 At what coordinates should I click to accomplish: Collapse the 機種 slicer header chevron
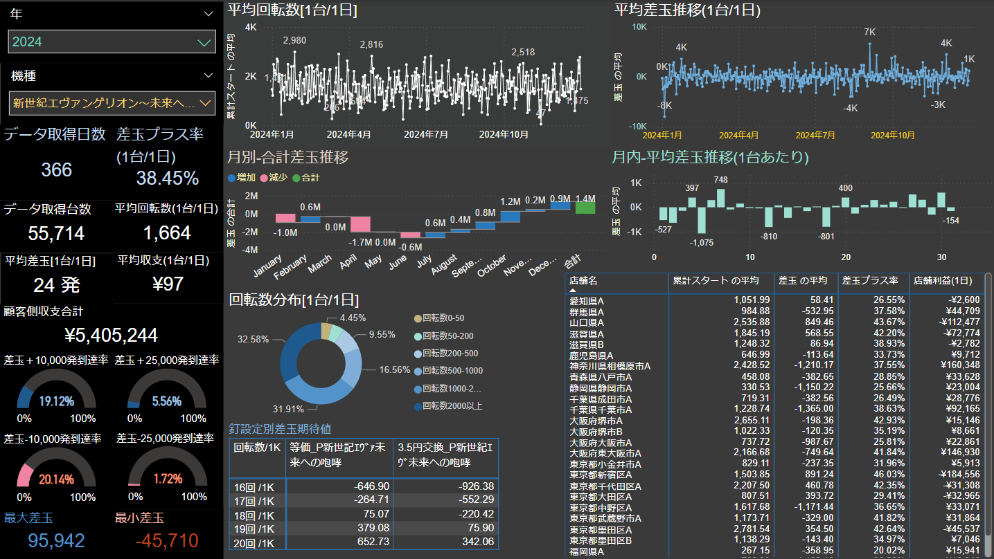(x=208, y=75)
